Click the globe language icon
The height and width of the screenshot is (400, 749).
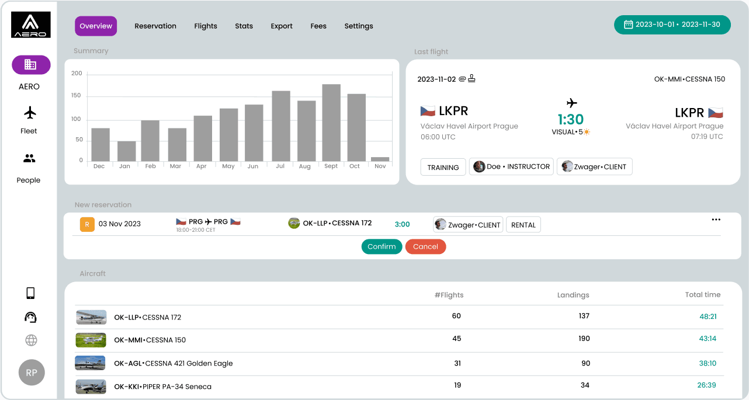(x=31, y=340)
